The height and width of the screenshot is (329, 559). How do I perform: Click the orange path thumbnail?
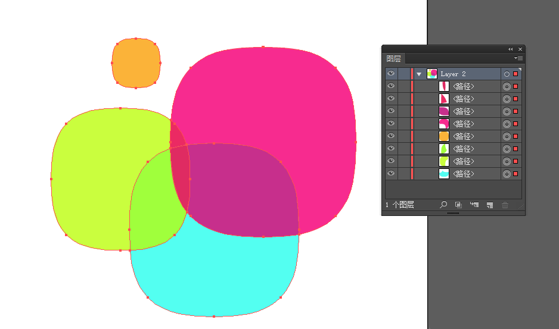(444, 136)
